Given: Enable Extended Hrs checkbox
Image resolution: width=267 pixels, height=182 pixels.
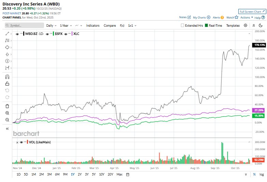Looking at the screenshot, I should (x=182, y=25).
